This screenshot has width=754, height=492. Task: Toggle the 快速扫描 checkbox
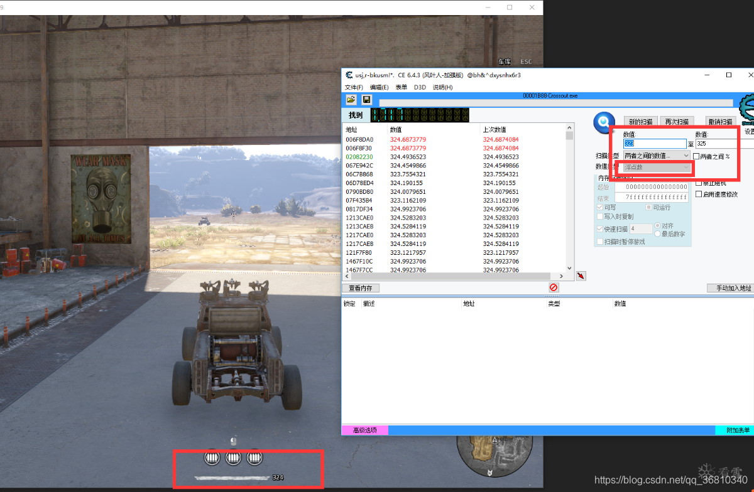[x=599, y=229]
